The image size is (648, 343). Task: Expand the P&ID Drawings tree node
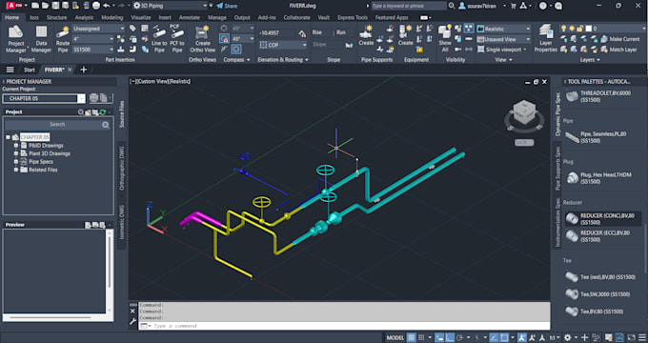coord(15,146)
